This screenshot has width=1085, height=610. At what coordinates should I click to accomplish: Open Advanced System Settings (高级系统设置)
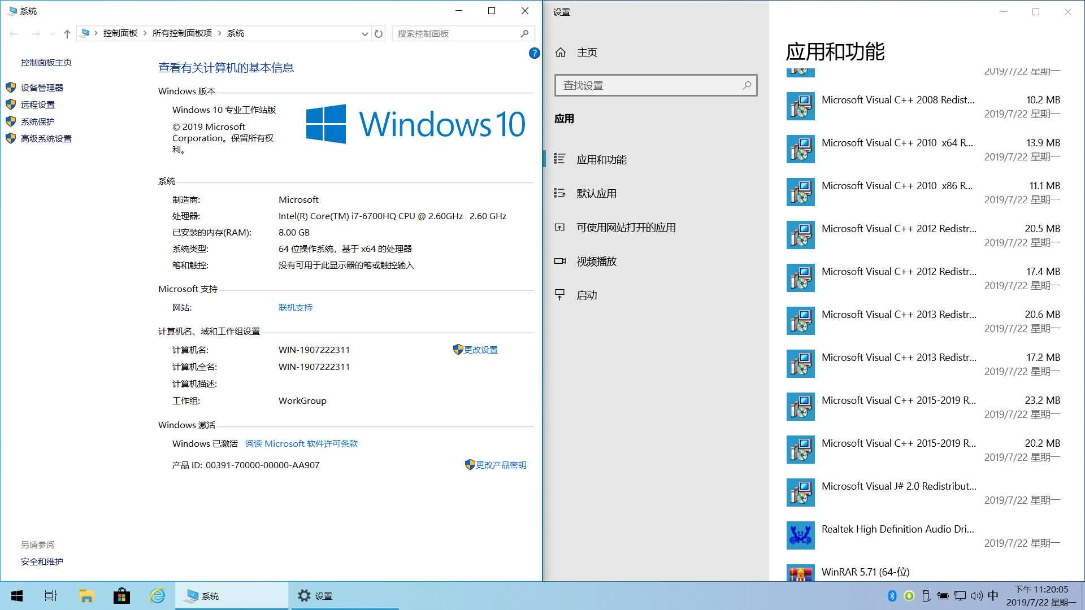click(46, 138)
